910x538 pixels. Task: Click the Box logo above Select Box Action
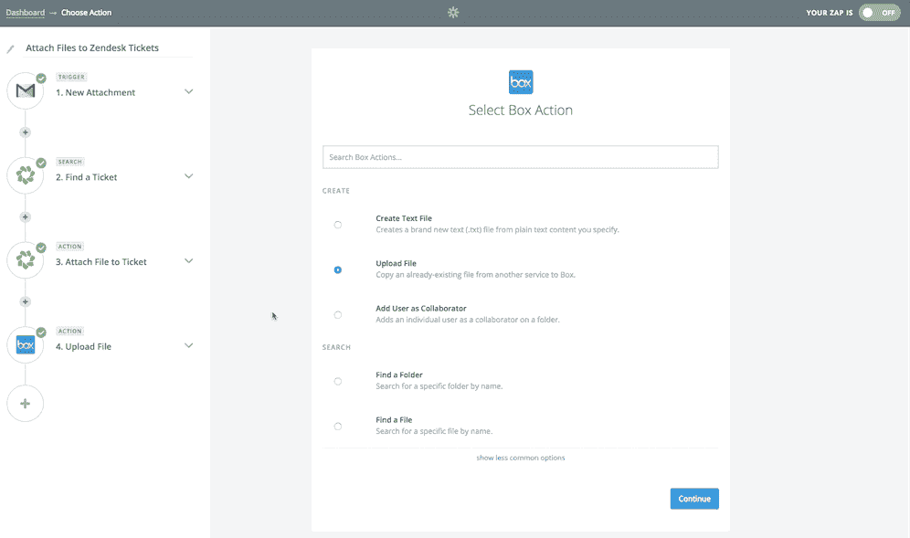coord(521,82)
